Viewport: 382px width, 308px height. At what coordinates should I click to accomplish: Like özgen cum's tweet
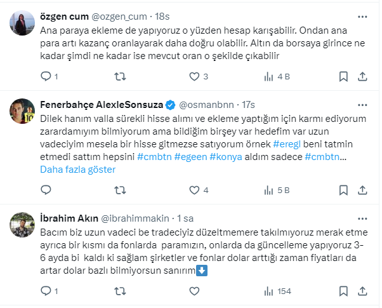pos(195,76)
